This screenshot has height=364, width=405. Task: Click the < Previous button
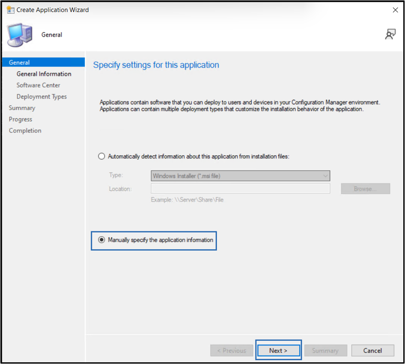click(x=232, y=351)
